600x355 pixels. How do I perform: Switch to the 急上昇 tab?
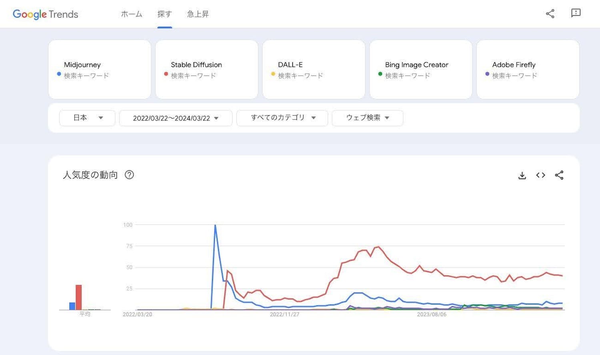coord(198,14)
